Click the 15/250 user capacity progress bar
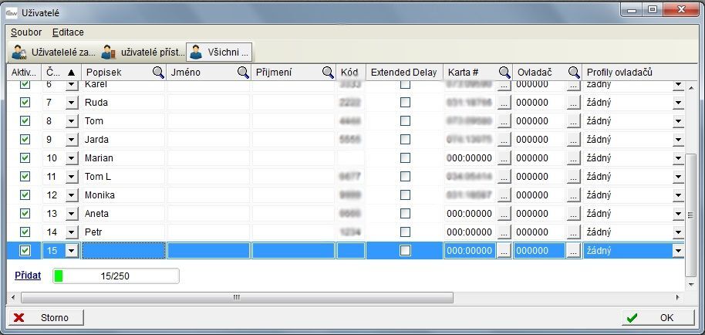Viewport: 705px width, 335px height. click(x=116, y=276)
